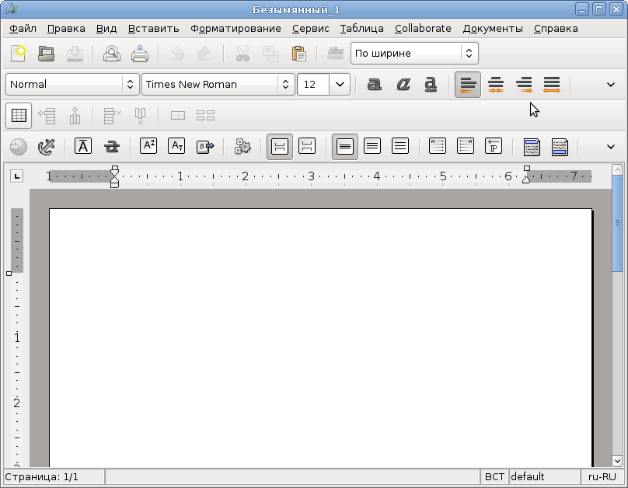Toggle bold text formatting
This screenshot has height=488, width=628.
(x=375, y=84)
